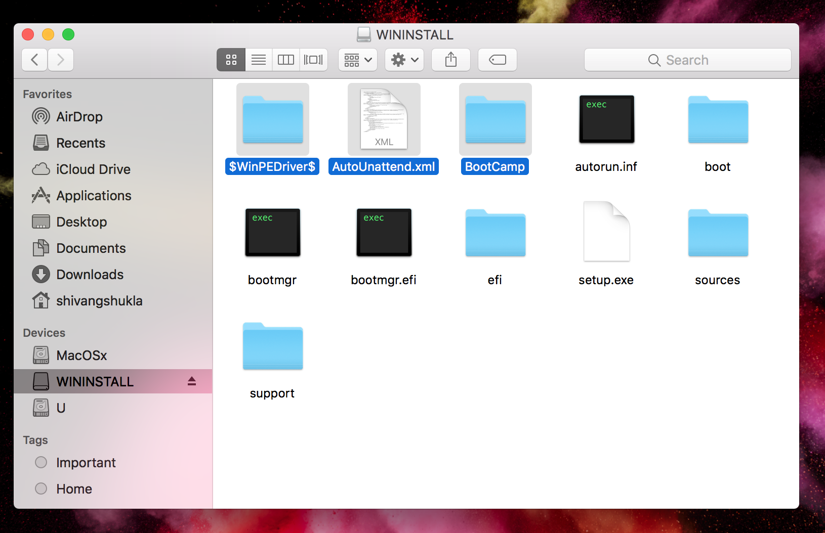Screen dimensions: 825x533
Task: Click the $WinPEDriver$ file name label
Action: [272, 166]
